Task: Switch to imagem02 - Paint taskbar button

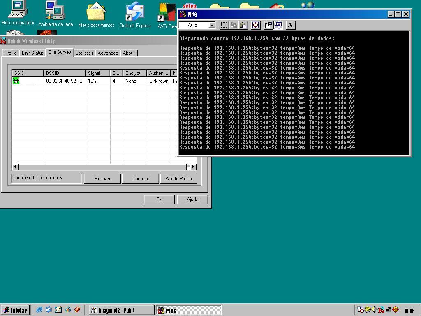Action: [121, 310]
